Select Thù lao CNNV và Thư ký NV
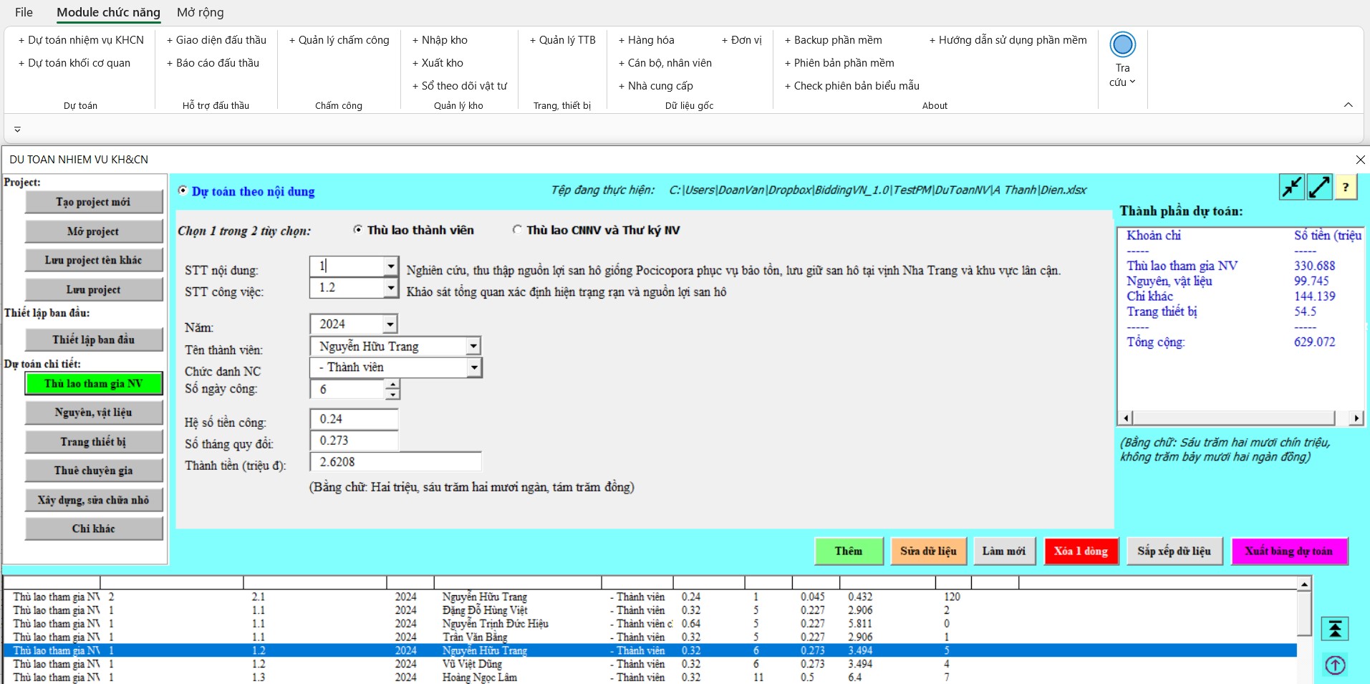This screenshot has height=684, width=1370. 517,230
